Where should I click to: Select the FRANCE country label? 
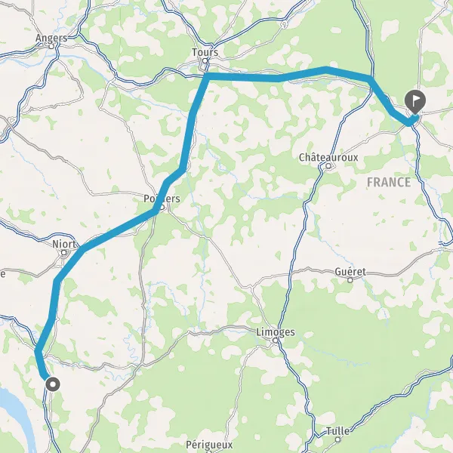pos(389,182)
